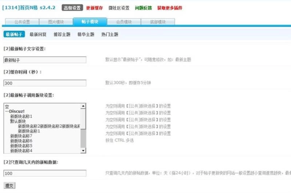This screenshot has height=193, width=291.
Task: Click the 按住 CTRL 多选 hint text
Action: click(x=120, y=140)
